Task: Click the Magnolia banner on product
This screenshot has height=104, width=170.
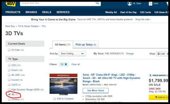Action: [x=63, y=76]
